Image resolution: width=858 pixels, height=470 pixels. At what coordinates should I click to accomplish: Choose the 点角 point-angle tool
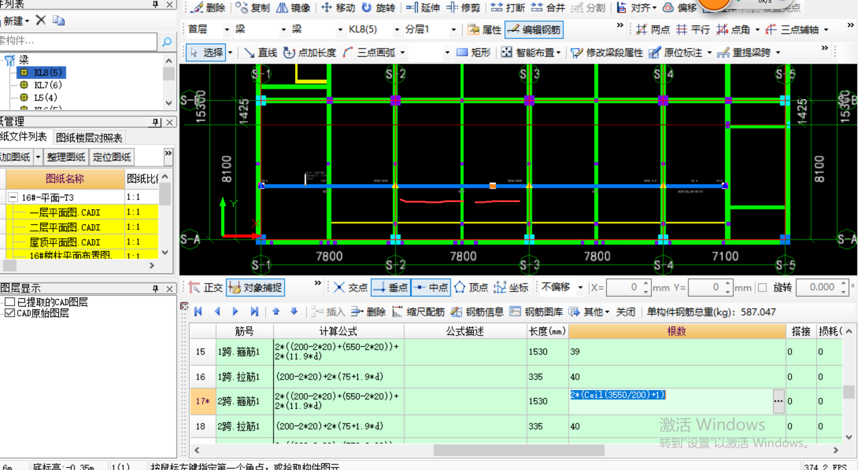click(x=733, y=30)
